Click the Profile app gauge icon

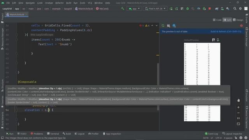pyautogui.click(x=198, y=9)
